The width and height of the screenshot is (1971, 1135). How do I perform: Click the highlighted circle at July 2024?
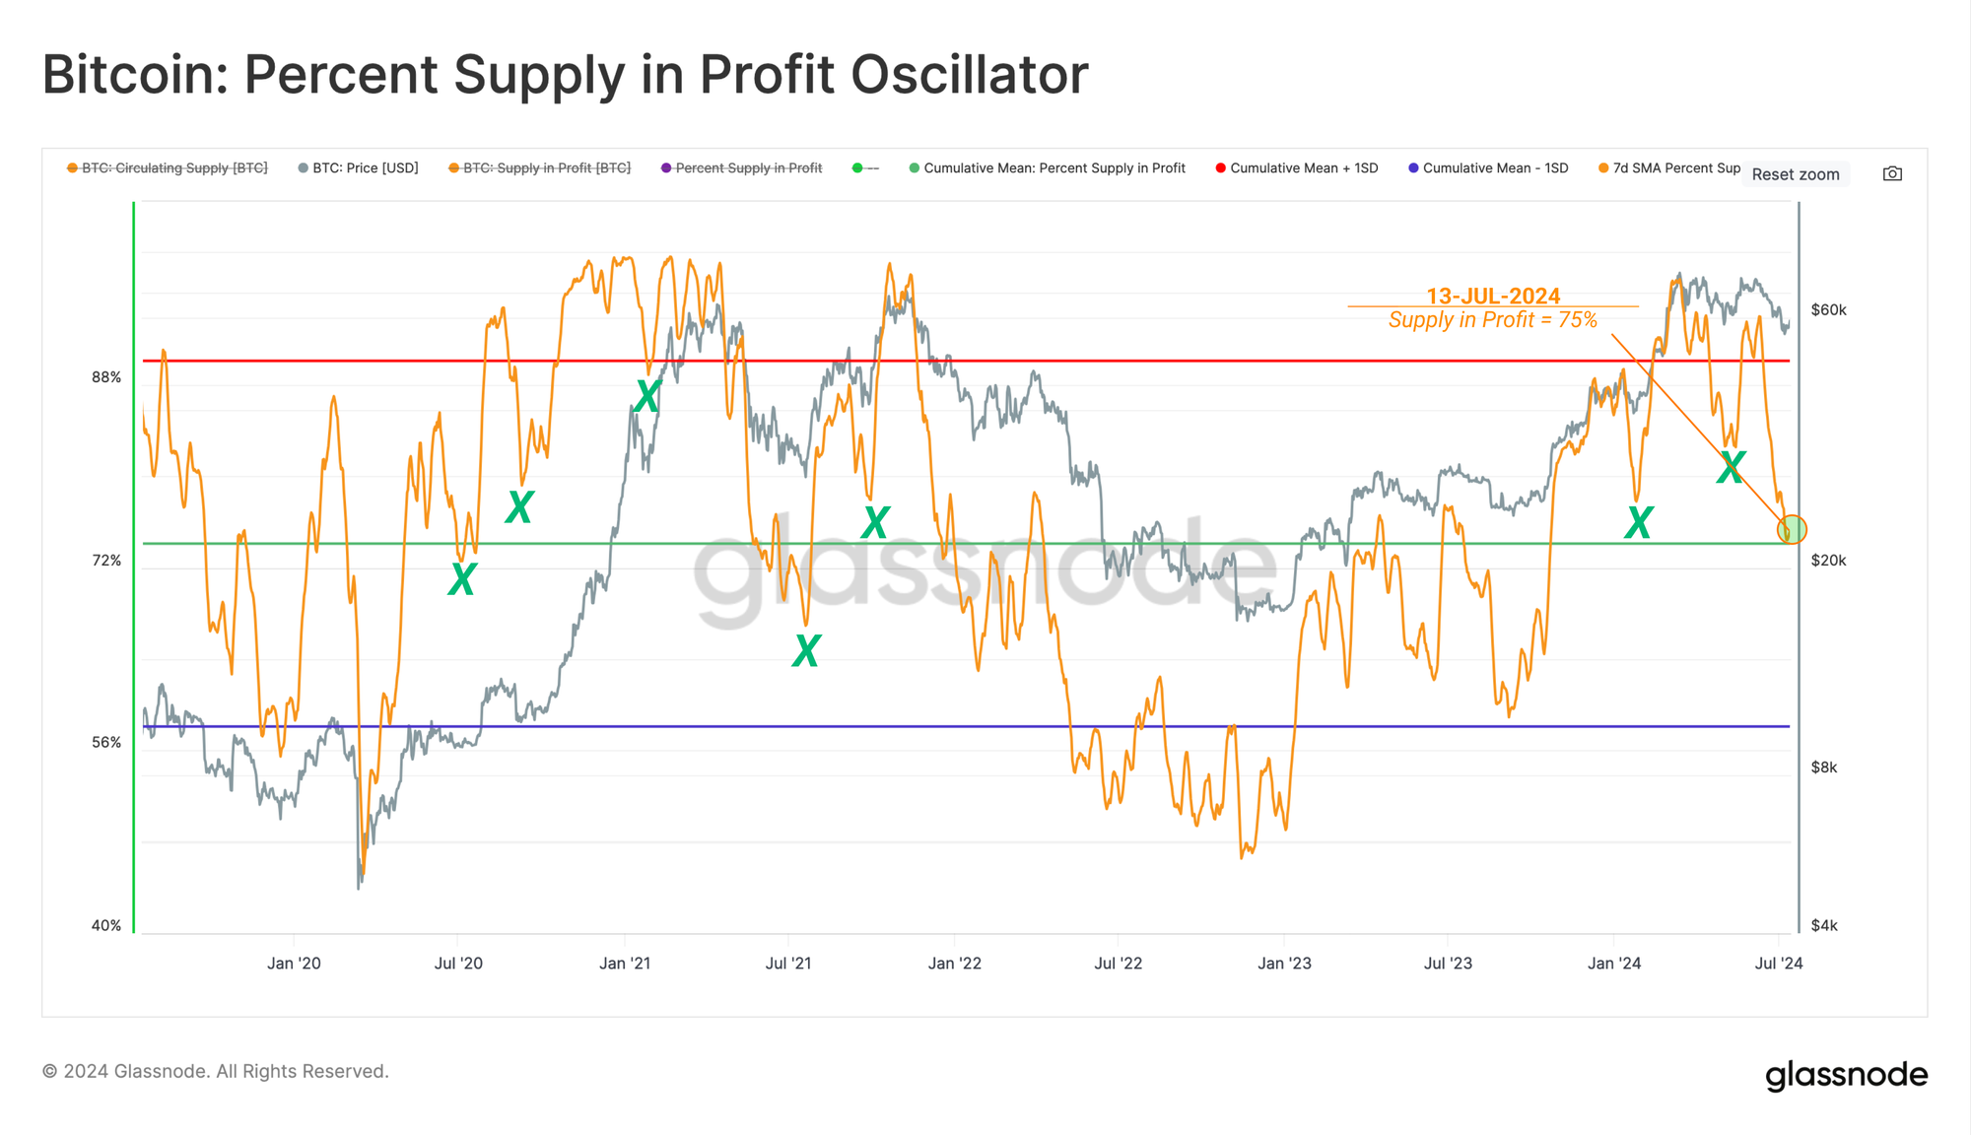1791,530
